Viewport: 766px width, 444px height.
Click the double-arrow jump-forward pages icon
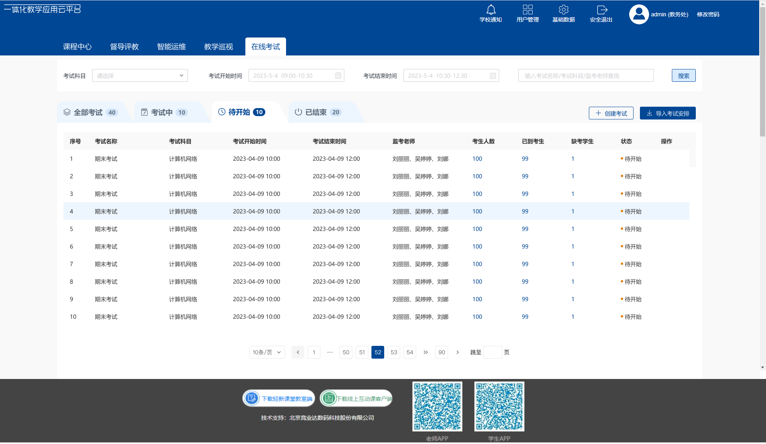click(x=426, y=352)
